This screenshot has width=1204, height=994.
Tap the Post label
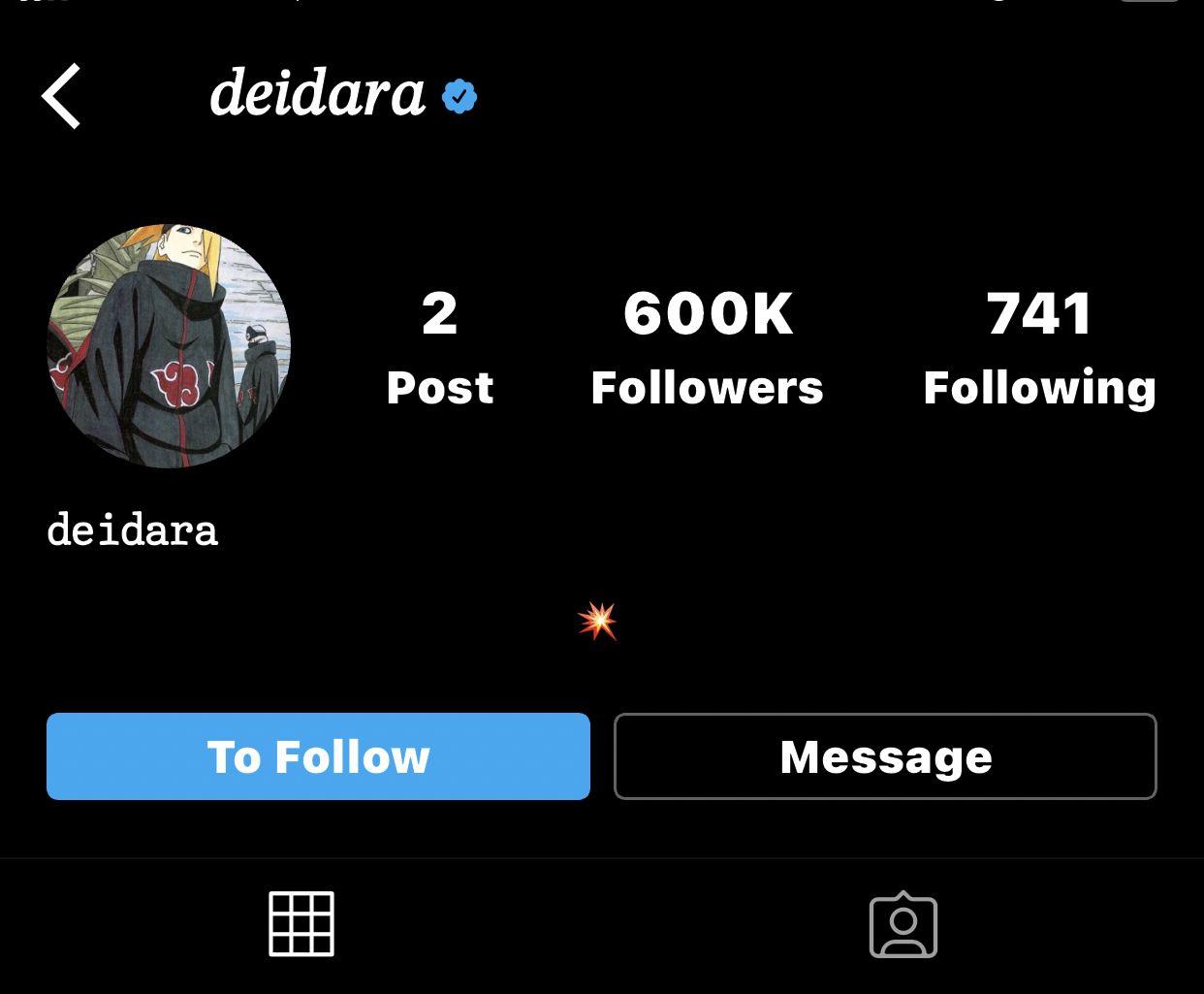coord(440,388)
